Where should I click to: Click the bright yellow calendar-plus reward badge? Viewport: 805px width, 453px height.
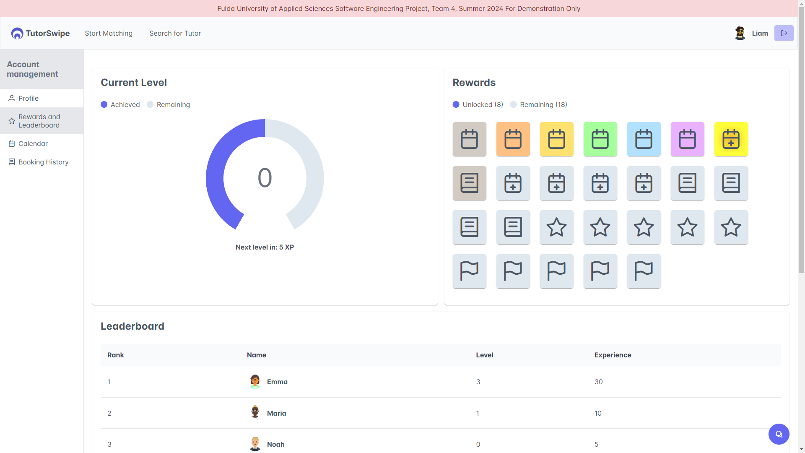pos(731,139)
